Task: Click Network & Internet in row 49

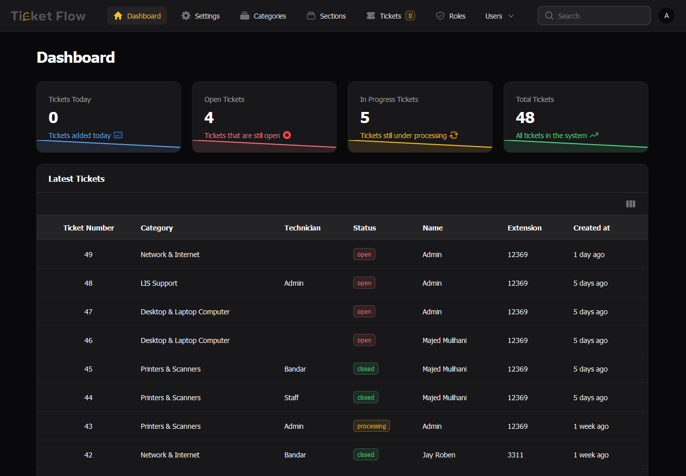Action: click(x=170, y=255)
